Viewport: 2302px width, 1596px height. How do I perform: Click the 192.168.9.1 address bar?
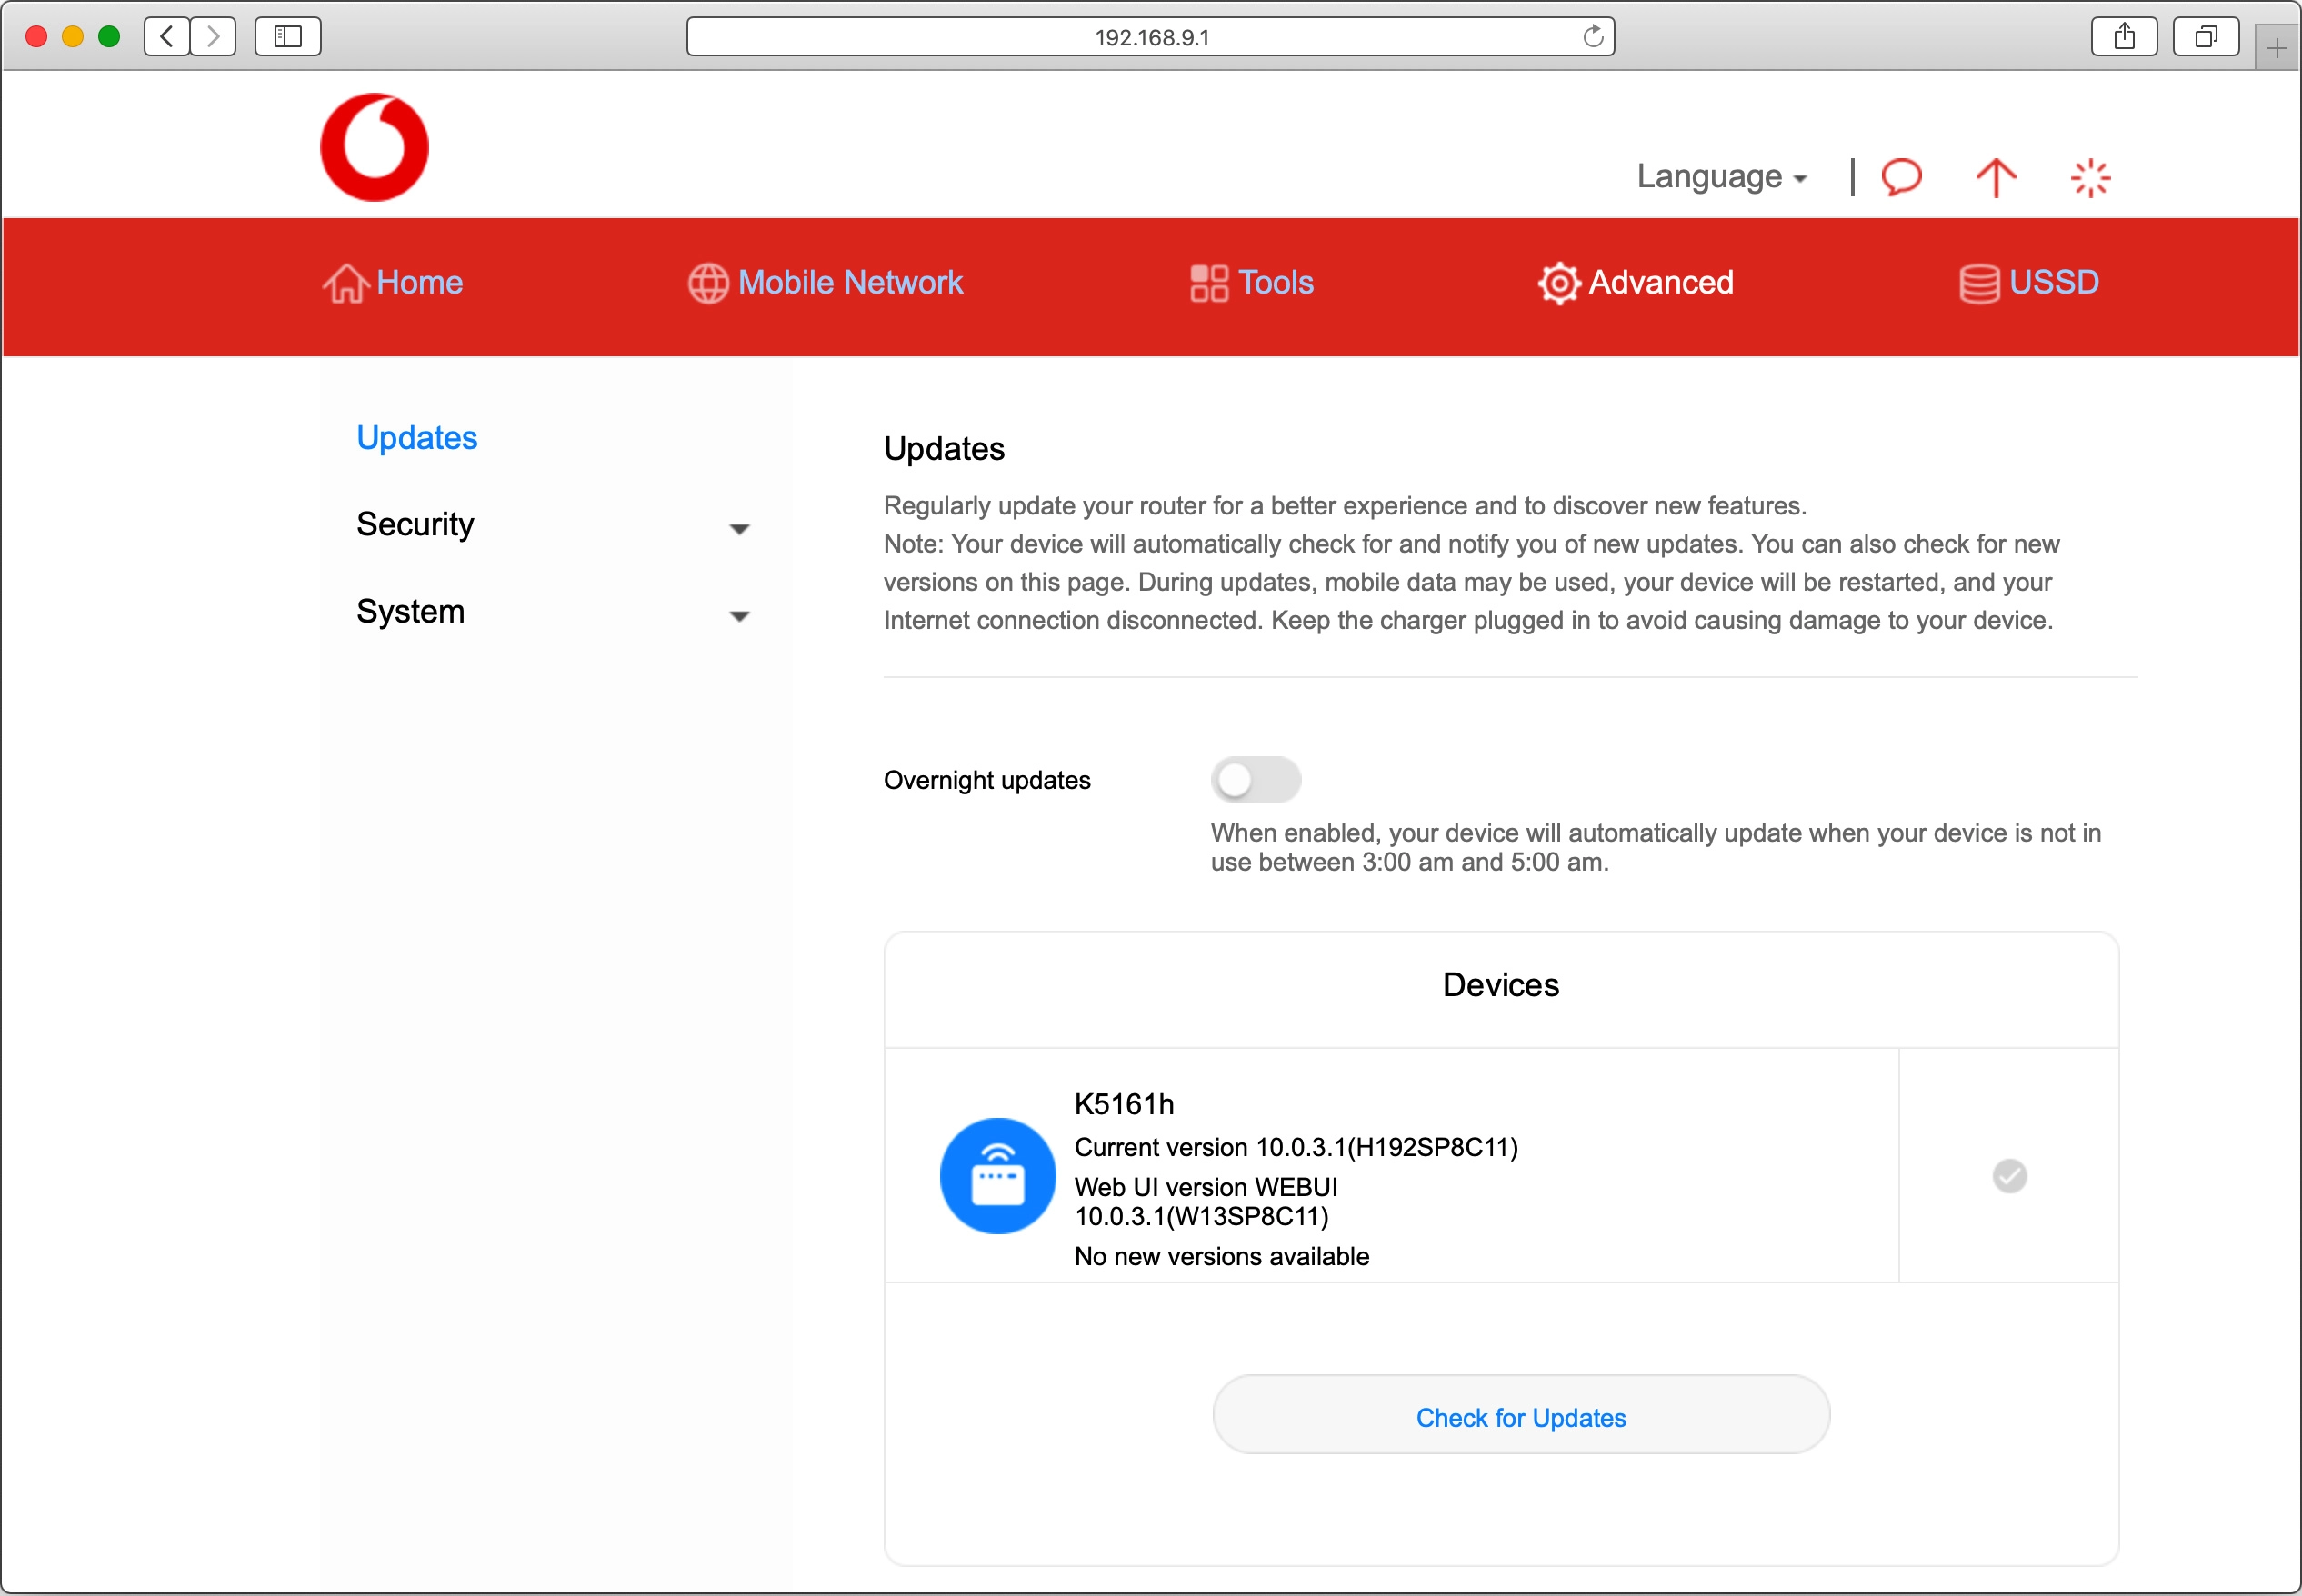(x=1150, y=37)
